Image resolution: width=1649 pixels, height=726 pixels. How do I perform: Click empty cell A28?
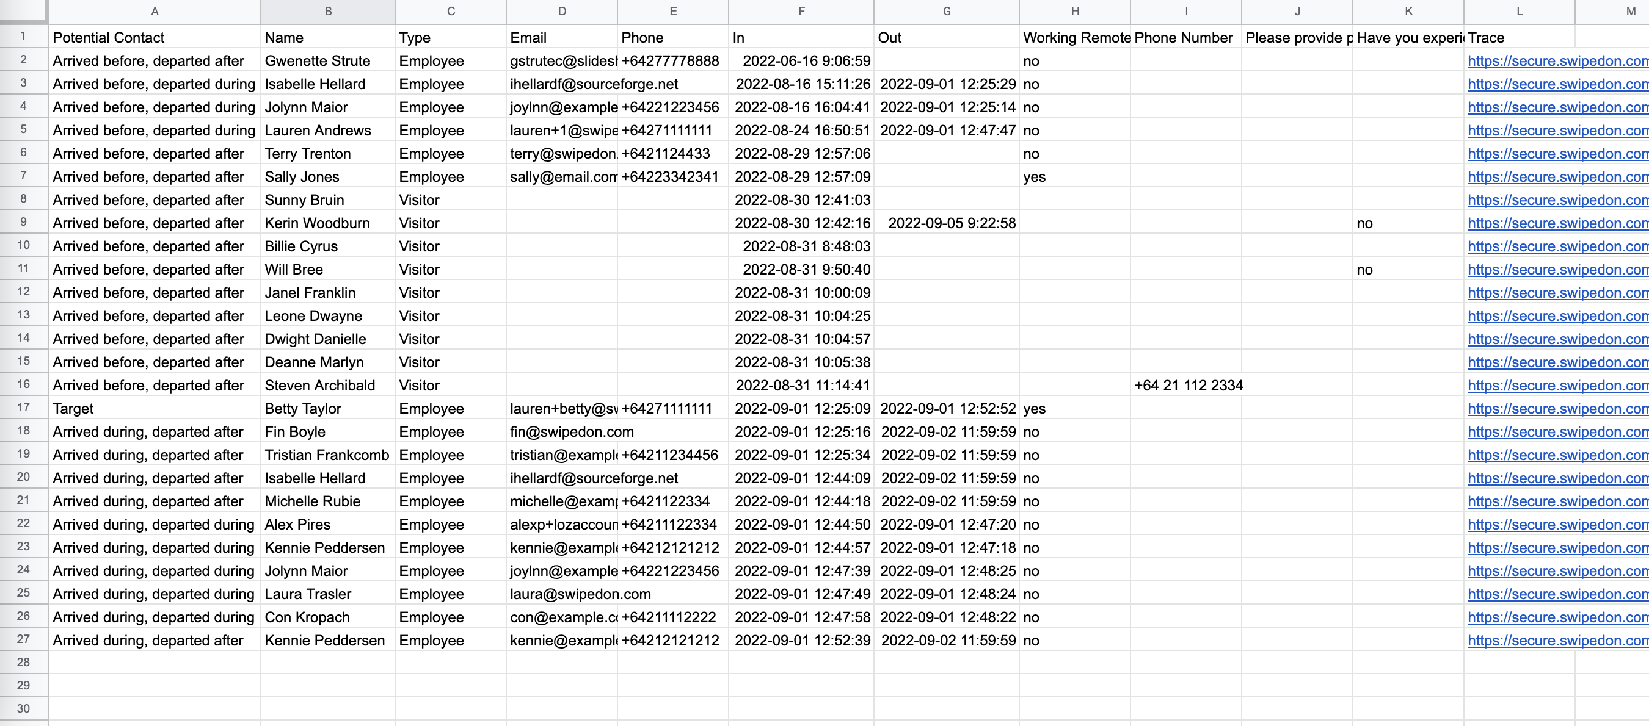tap(155, 662)
